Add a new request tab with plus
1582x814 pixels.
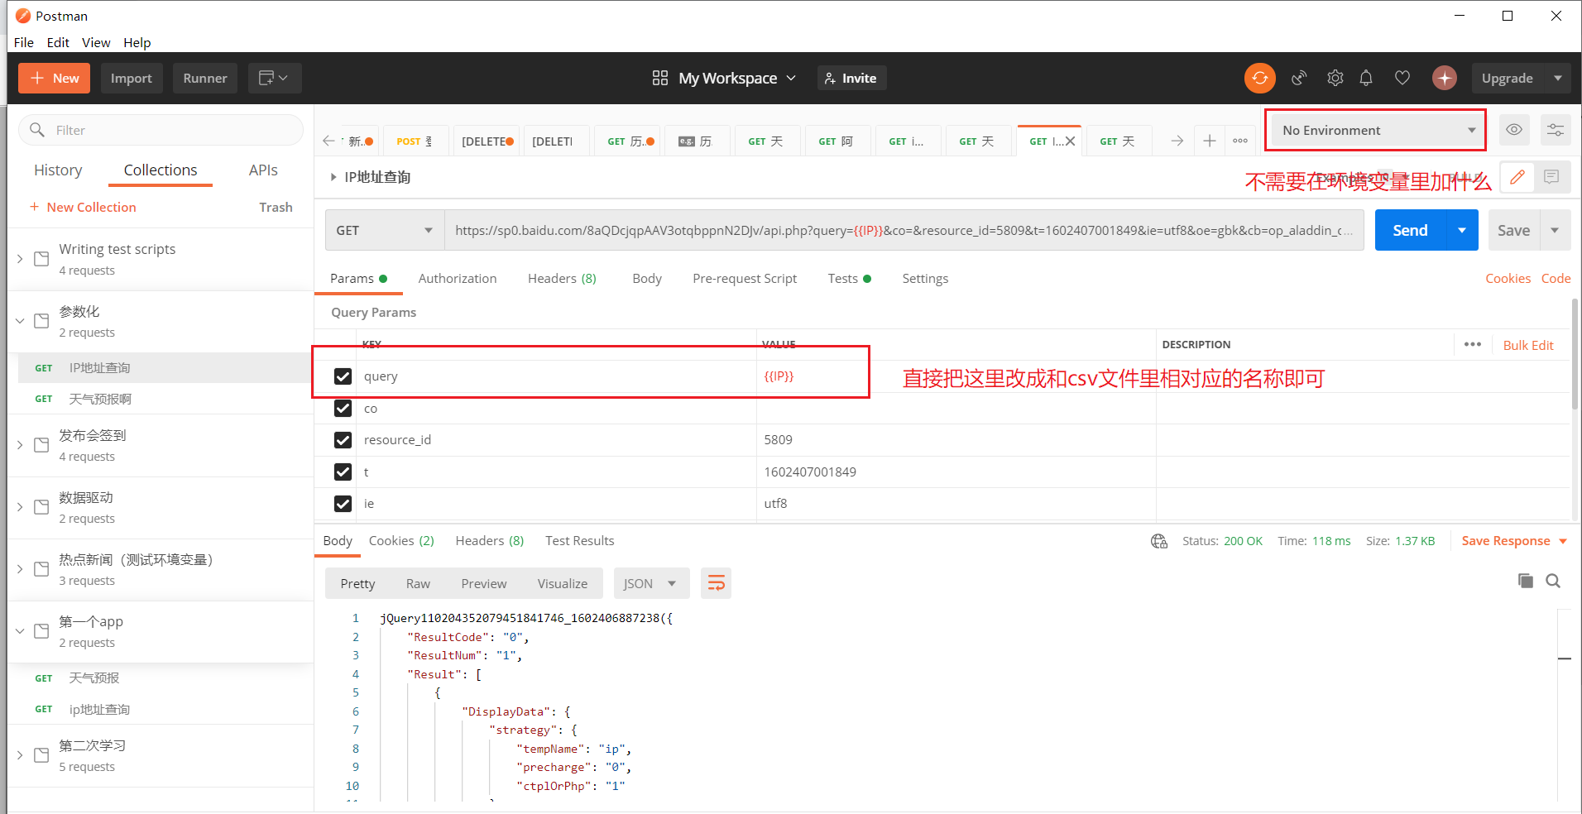[x=1210, y=141]
